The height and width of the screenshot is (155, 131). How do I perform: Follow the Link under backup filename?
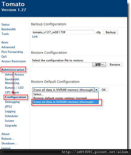pyautogui.click(x=35, y=37)
